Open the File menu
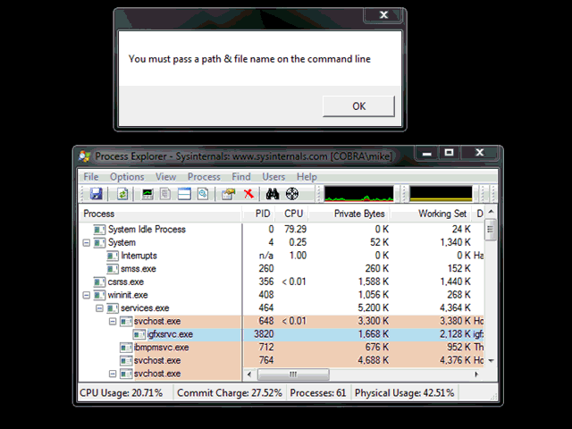Screen dimensions: 572x429 [x=91, y=177]
